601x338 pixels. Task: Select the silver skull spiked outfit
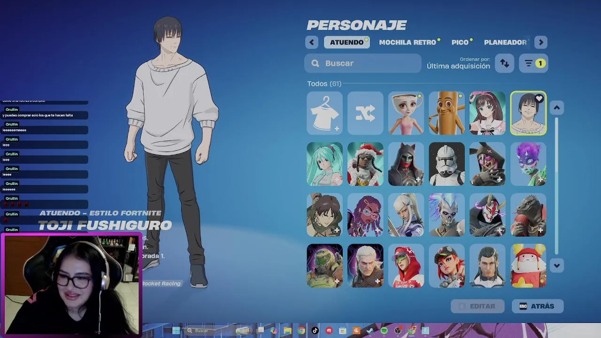click(447, 215)
